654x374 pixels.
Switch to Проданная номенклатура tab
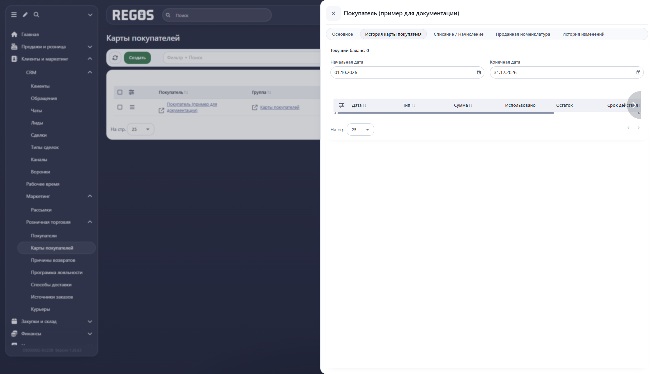click(x=523, y=34)
